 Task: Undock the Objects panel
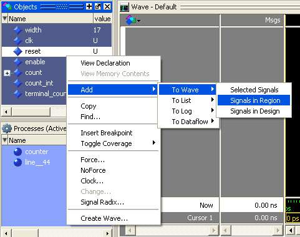[98, 6]
